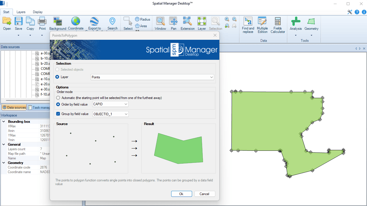367x206 pixels.
Task: Click the Layers count value 7
Action: tap(41, 149)
